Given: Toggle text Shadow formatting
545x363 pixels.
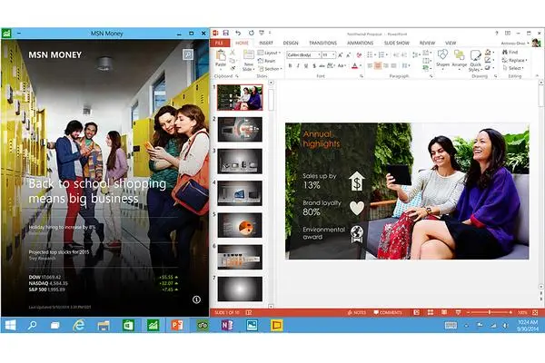Looking at the screenshot, I should (x=314, y=65).
